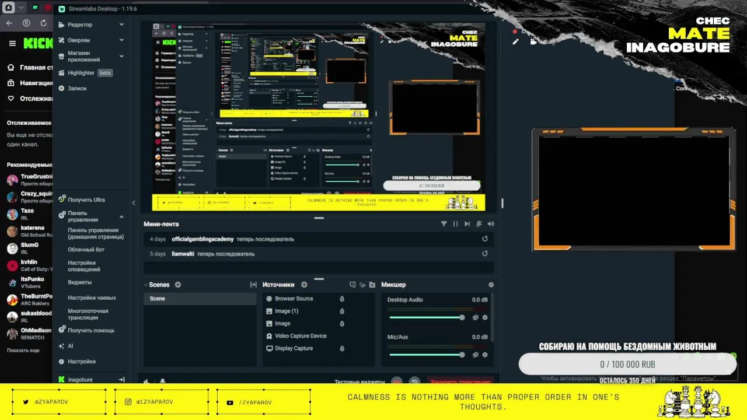Click the middle icon in the Источники header
This screenshot has height=420, width=747.
pyautogui.click(x=362, y=285)
